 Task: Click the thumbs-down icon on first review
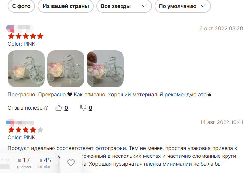tap(83, 108)
